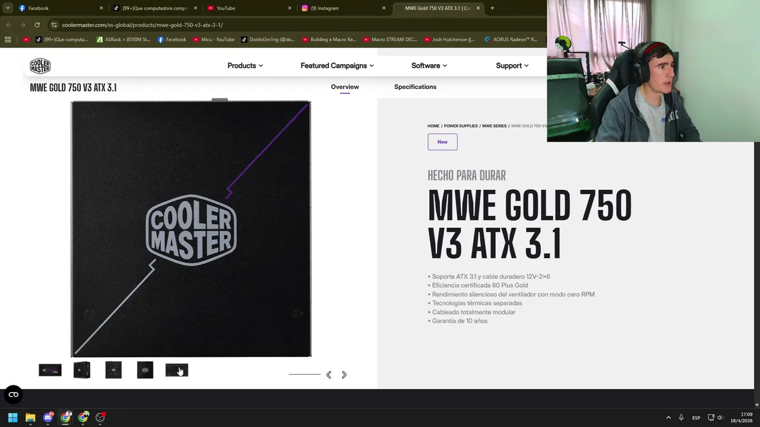Switch to the Facebook browser tab
760x427 pixels.
point(59,8)
